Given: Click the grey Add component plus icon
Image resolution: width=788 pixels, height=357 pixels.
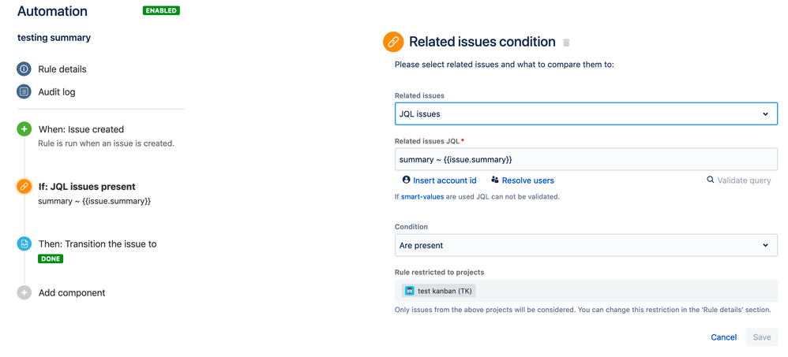Looking at the screenshot, I should (x=24, y=292).
